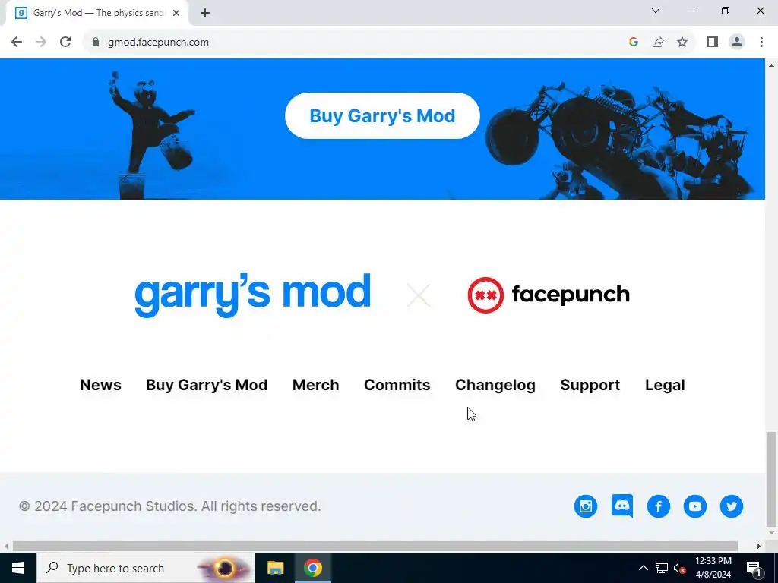778x583 pixels.
Task: Click the horizontal scrollbar thumb
Action: click(x=375, y=547)
